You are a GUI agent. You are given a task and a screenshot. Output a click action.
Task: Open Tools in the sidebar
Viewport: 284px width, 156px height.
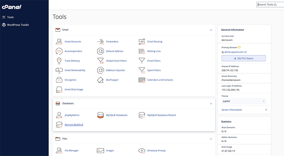(10, 17)
